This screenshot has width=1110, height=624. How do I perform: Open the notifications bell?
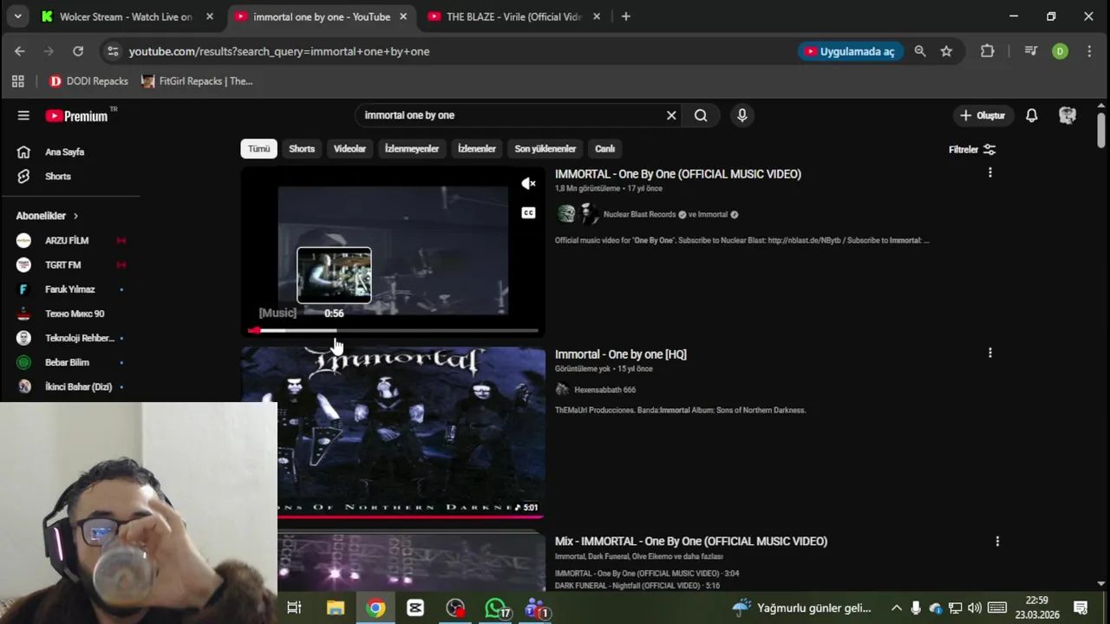1031,115
